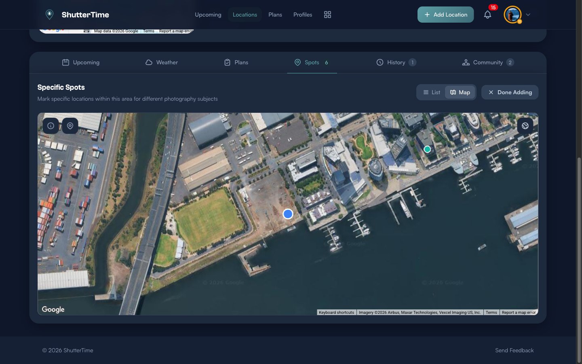Open the History tab

[x=396, y=62]
